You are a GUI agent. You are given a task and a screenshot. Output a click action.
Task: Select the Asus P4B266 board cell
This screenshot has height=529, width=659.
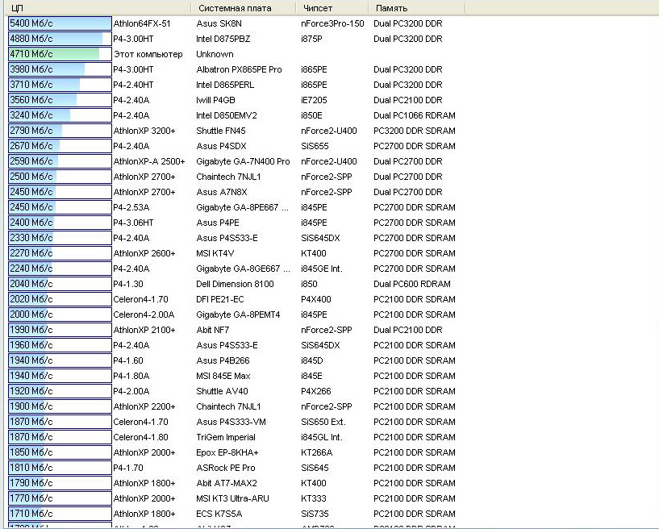click(x=223, y=360)
